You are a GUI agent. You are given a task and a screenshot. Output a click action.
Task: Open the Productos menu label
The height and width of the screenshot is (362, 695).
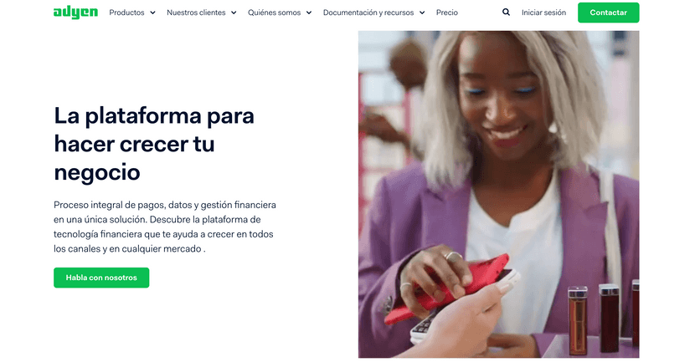126,13
